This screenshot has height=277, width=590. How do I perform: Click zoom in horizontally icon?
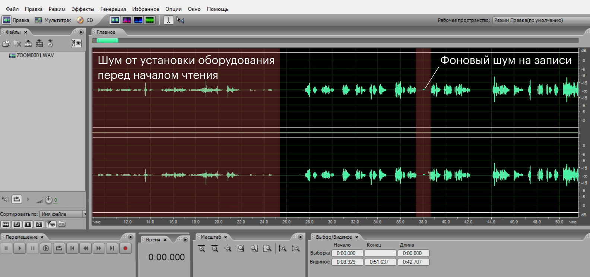tap(202, 248)
